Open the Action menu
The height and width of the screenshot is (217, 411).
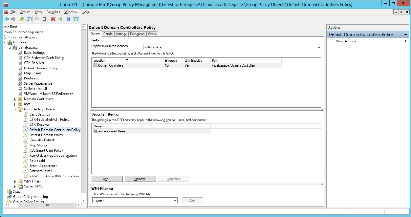(x=25, y=12)
